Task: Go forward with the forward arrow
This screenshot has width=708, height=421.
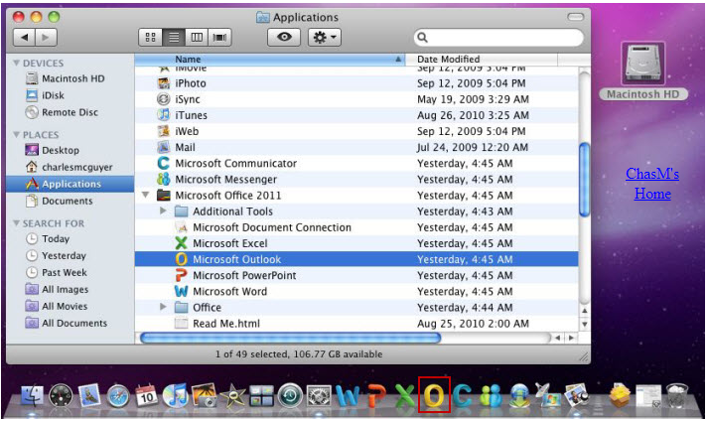Action: [x=46, y=37]
